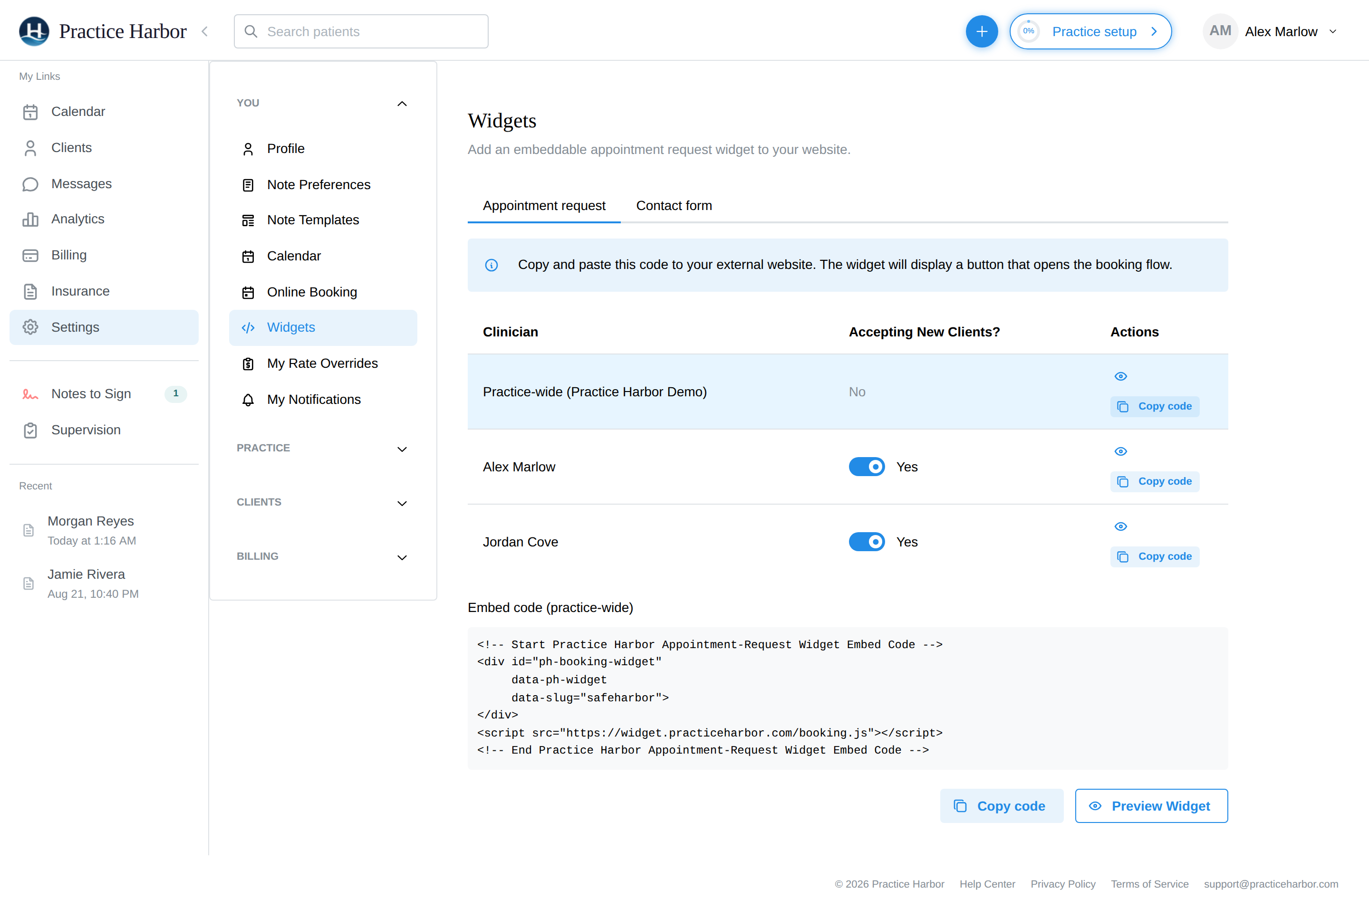This screenshot has height=918, width=1369.
Task: Click the Practice Harbor logo icon
Action: (x=34, y=31)
